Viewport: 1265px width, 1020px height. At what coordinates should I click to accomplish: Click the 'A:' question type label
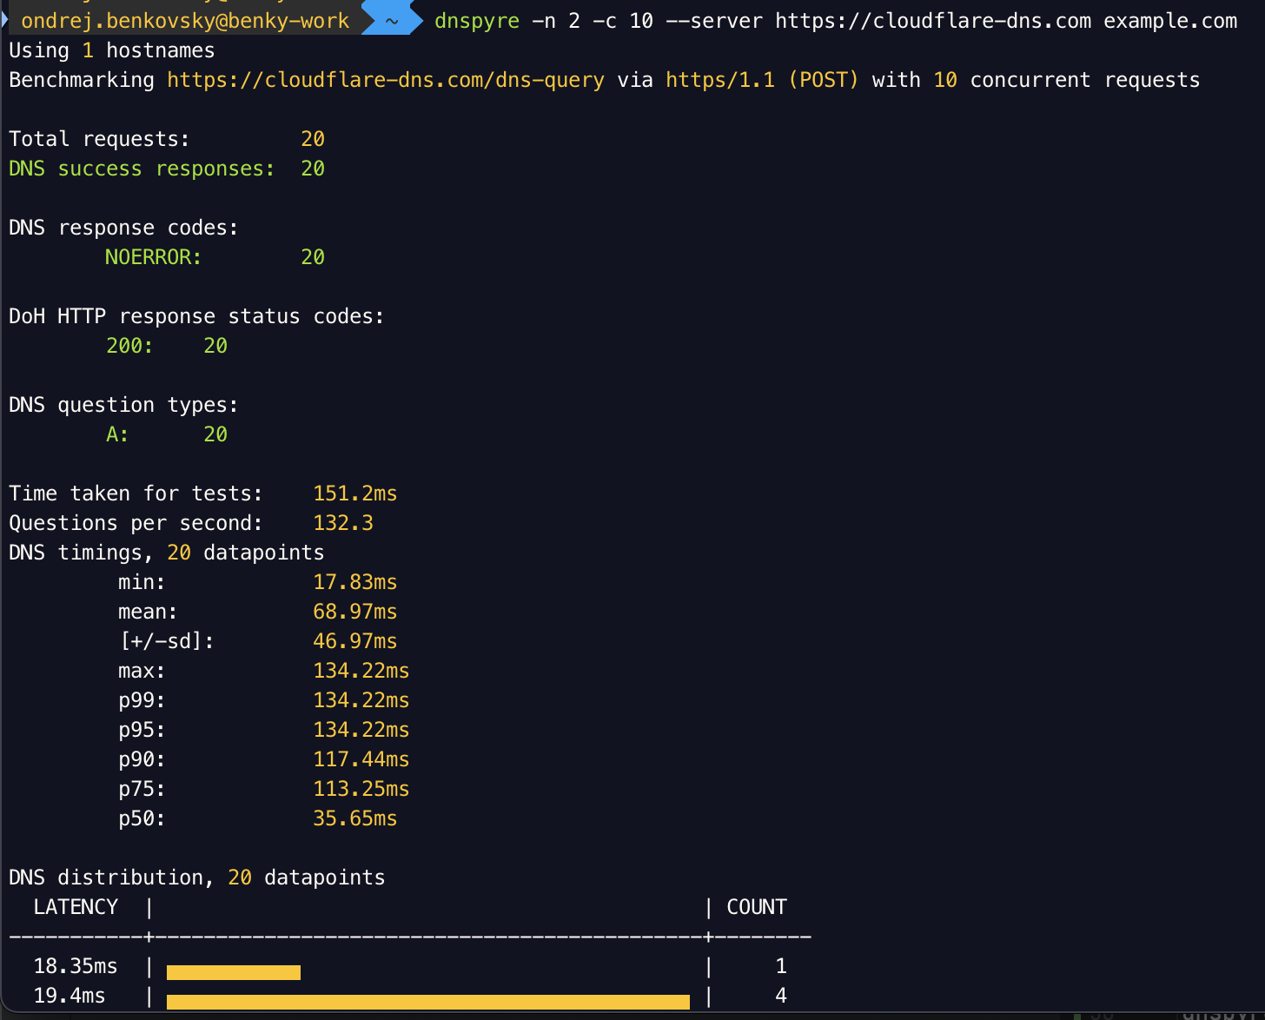point(117,434)
